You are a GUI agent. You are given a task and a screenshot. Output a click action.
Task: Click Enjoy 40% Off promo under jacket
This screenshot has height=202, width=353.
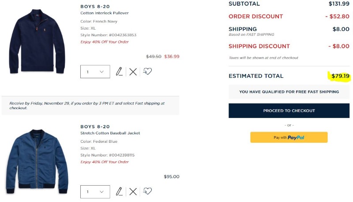(105, 162)
